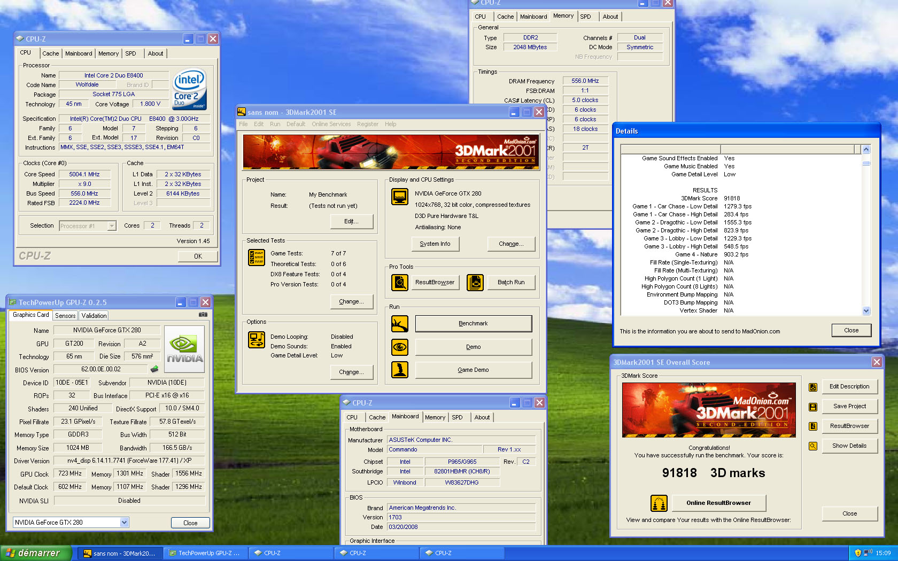The image size is (898, 561).
Task: Click the Edit Description icon in Overall Score
Action: coord(813,387)
